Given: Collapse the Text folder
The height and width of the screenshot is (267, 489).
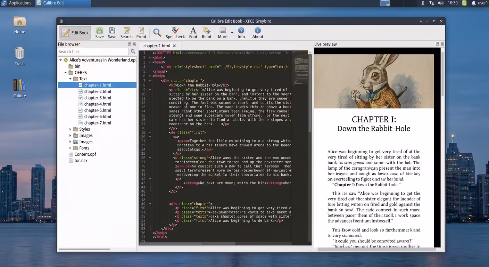Looking at the screenshot, I should 70,79.
